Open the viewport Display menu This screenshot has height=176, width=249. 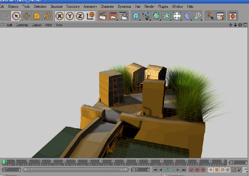coord(37,25)
